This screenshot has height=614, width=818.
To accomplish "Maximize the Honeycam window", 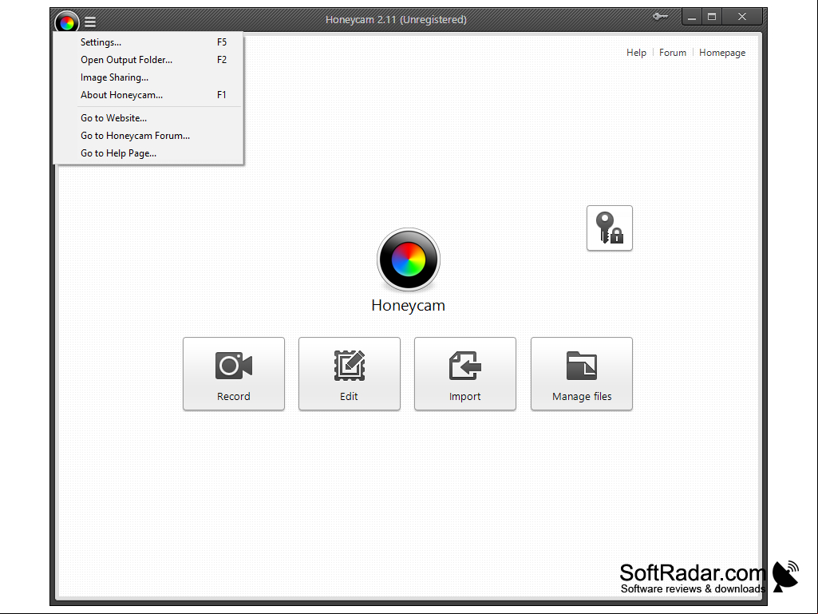I will click(712, 18).
